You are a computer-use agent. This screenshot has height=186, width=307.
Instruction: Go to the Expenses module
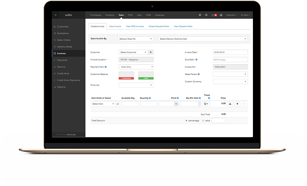(x=160, y=15)
